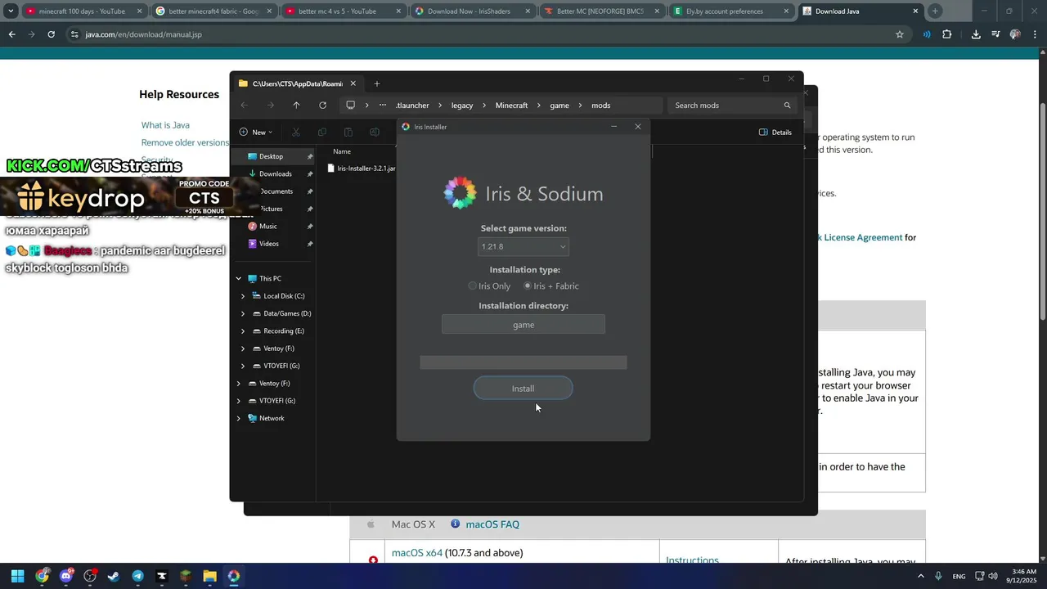Open the macOS FAQ link
The height and width of the screenshot is (589, 1047).
pos(492,524)
